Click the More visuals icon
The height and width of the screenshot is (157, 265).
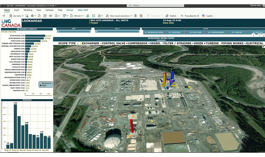tap(99, 16)
